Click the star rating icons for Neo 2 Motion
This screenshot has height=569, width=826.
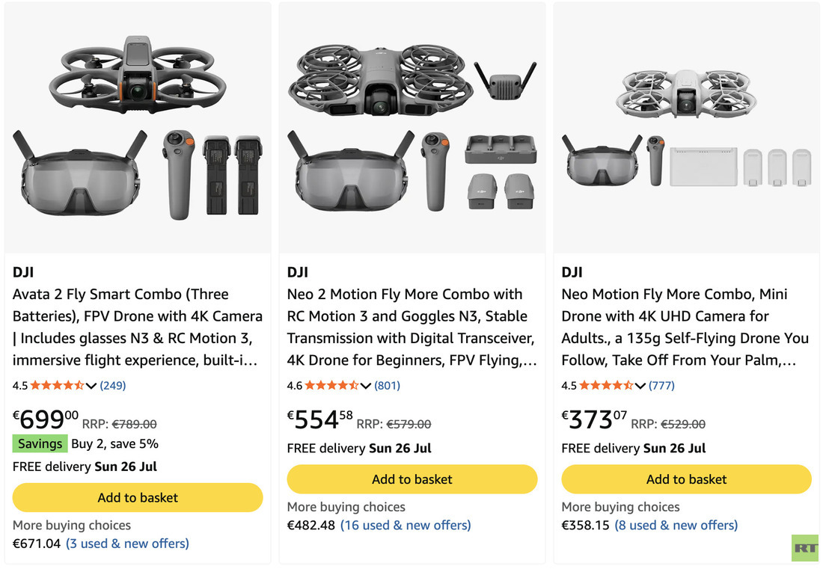point(332,385)
